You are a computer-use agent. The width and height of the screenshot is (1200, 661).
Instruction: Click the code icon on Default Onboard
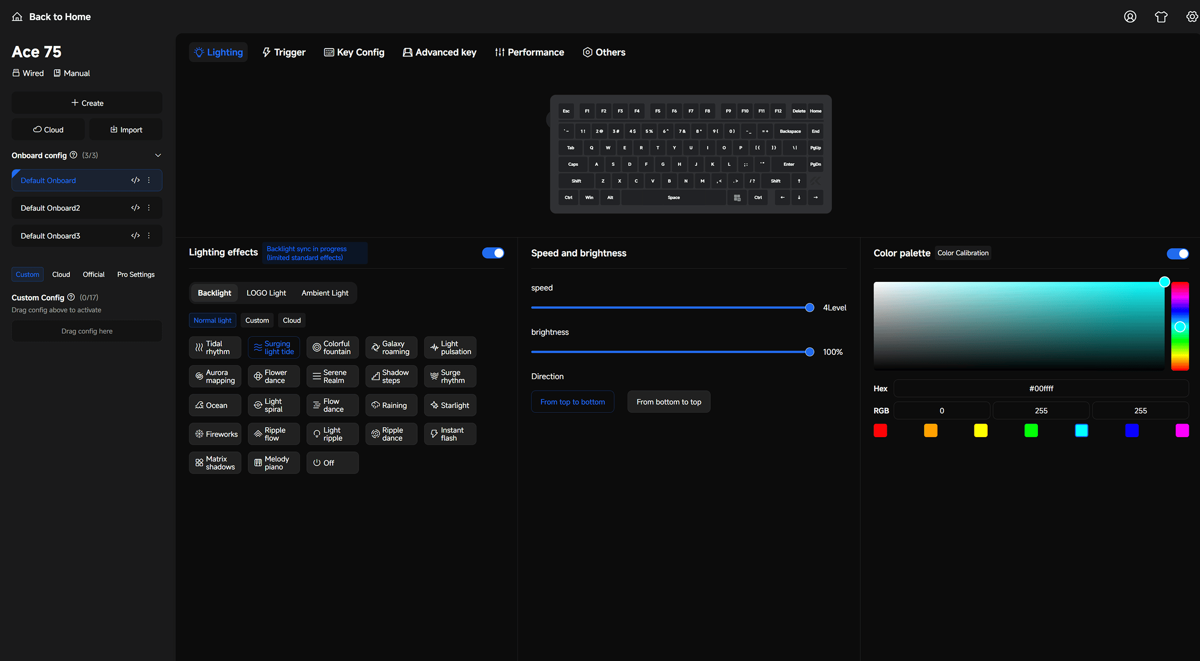coord(135,180)
